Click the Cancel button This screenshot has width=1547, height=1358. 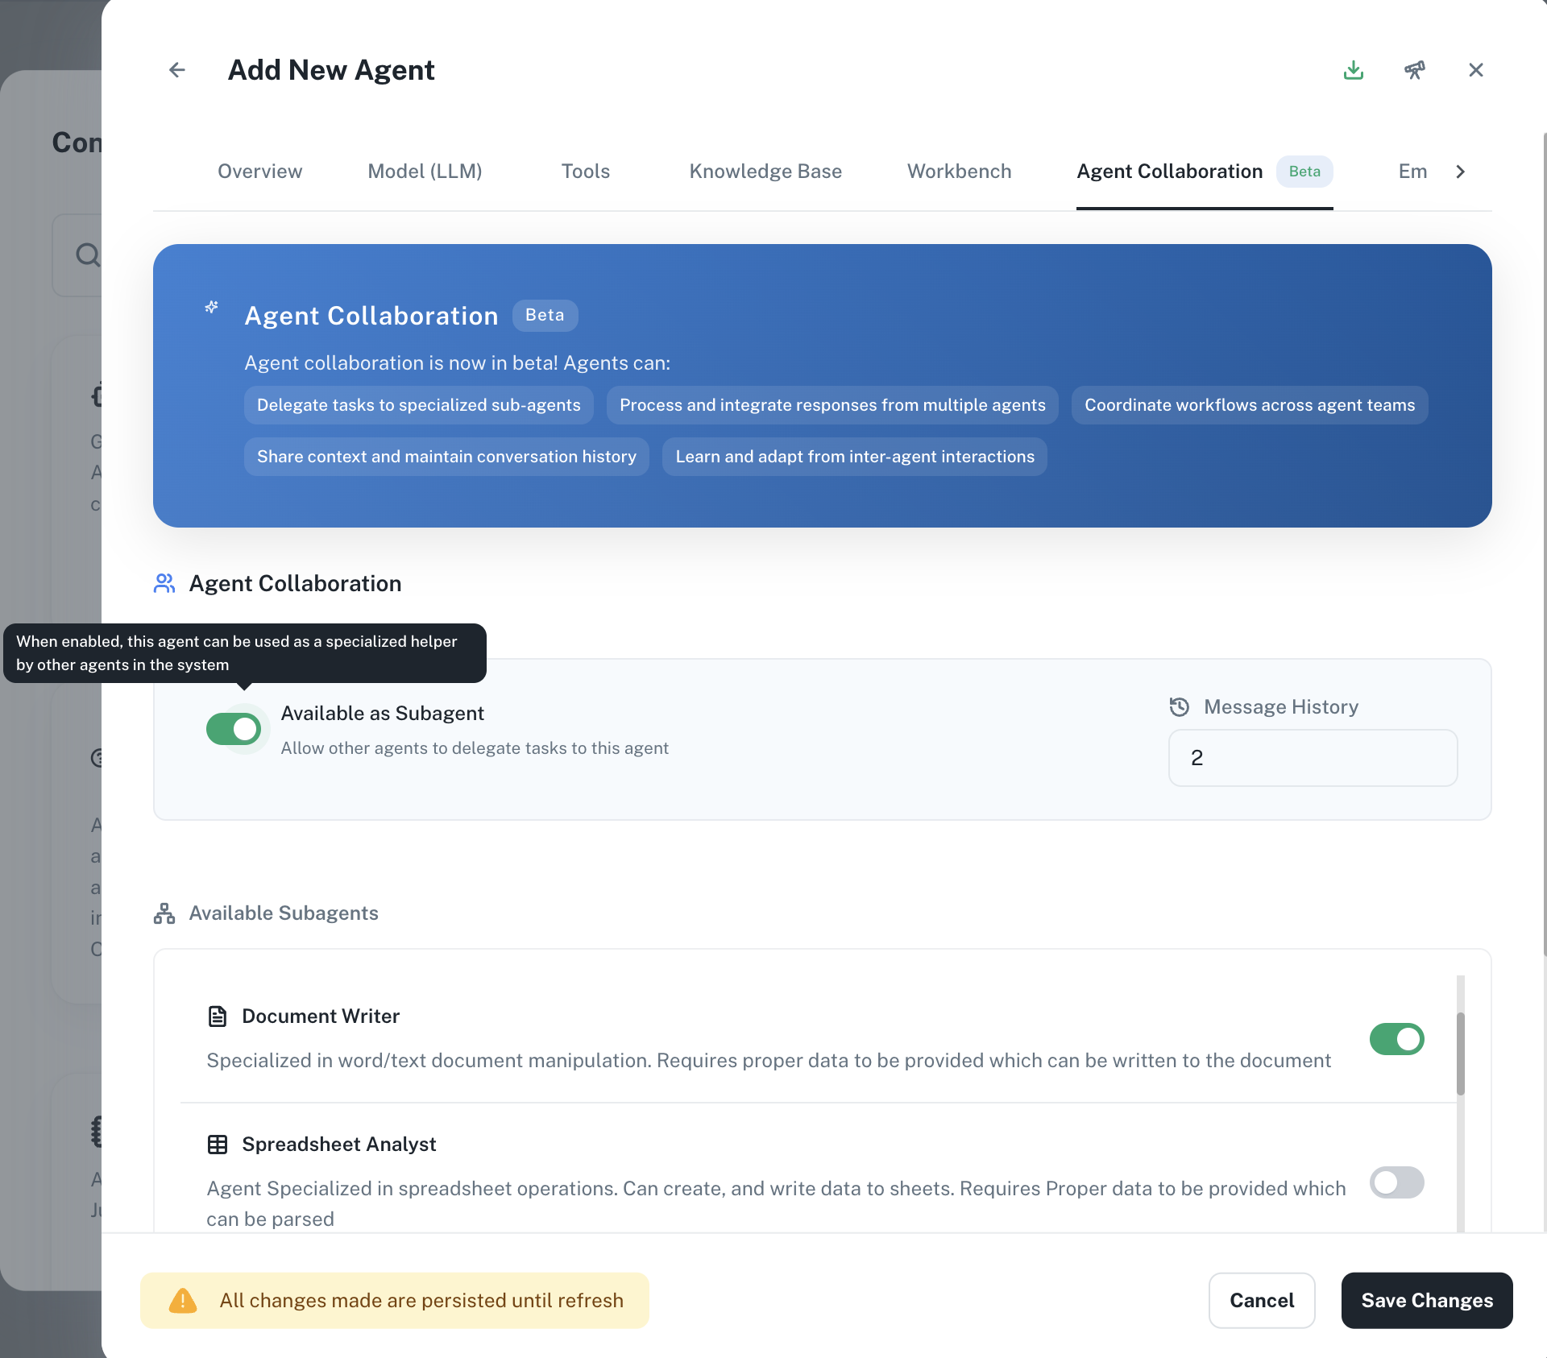click(x=1262, y=1301)
